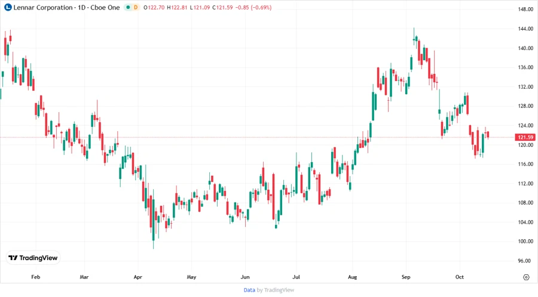Click the 108.00 price axis label
The image size is (538, 297).
coord(525,203)
